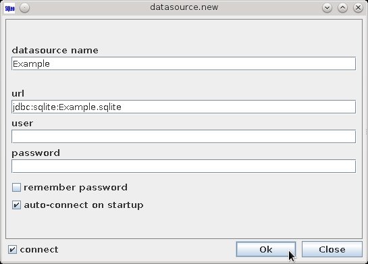Place cursor in the empty password field
The image size is (368, 264).
[x=184, y=166]
